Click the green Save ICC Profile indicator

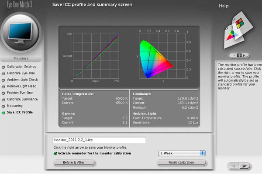3,113
